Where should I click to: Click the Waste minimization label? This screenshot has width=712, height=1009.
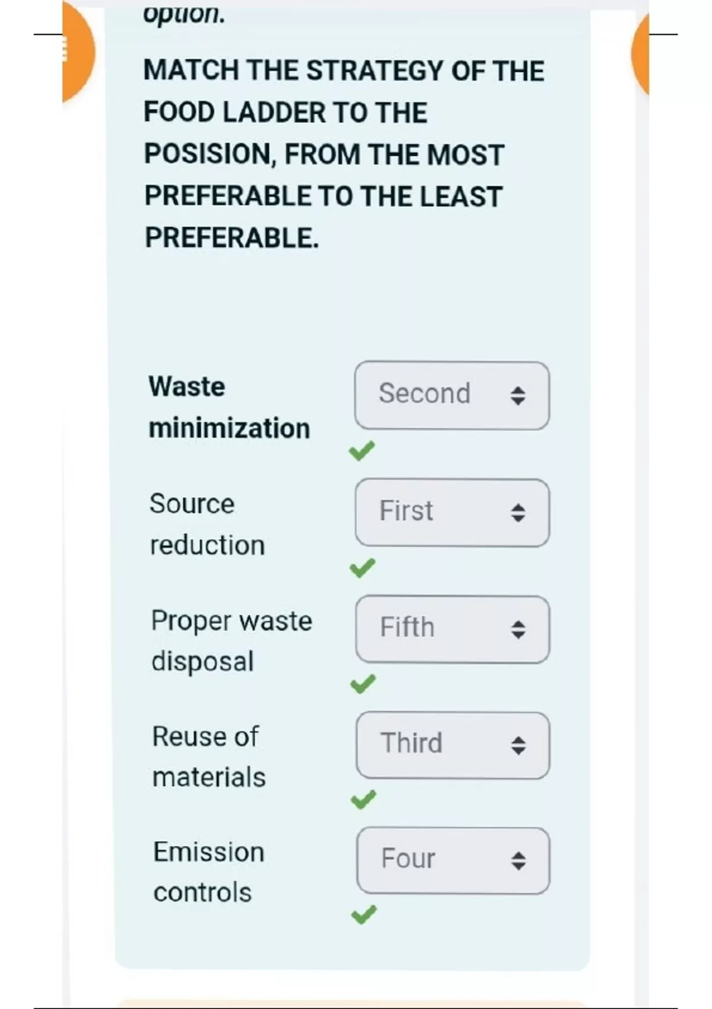[228, 407]
